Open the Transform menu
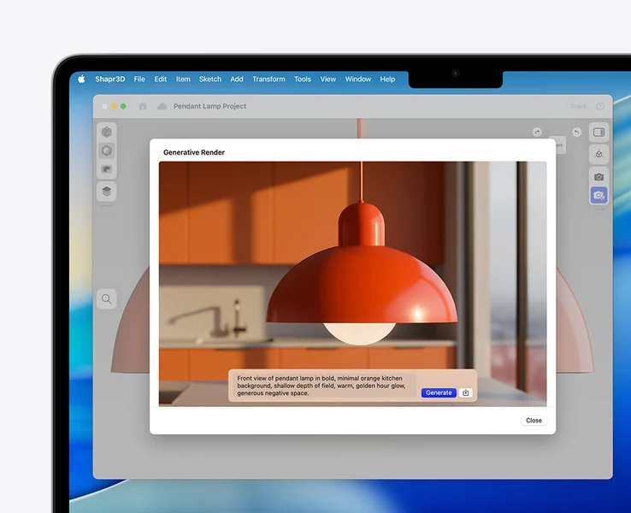The image size is (631, 513). [268, 79]
